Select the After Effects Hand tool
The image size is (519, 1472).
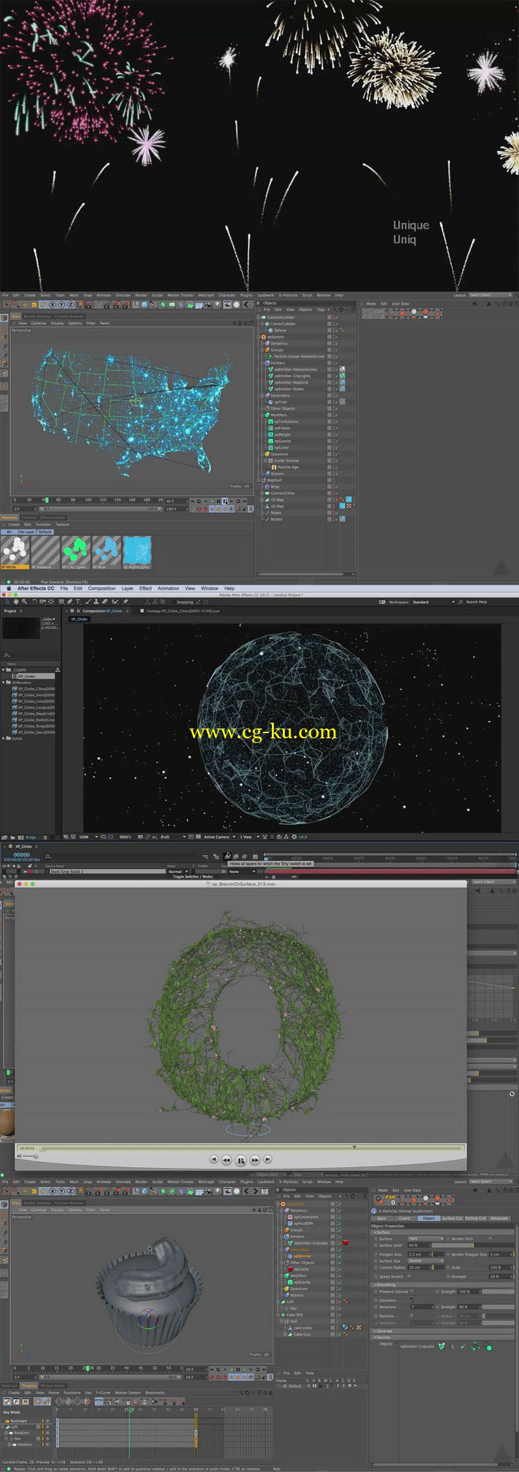pos(15,601)
